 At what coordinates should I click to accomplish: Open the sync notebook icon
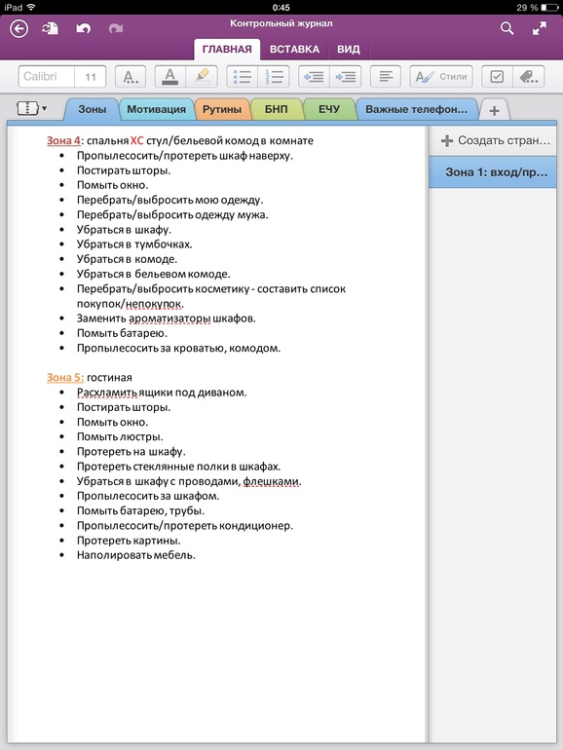(51, 28)
